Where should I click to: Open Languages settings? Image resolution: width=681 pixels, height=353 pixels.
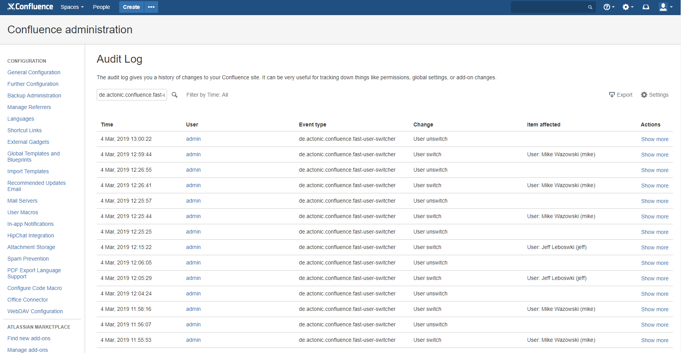[20, 119]
